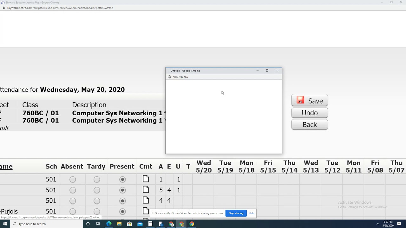This screenshot has width=406, height=228.
Task: Mark Absent in the row with A 5, E 4, U 1
Action: point(73,190)
